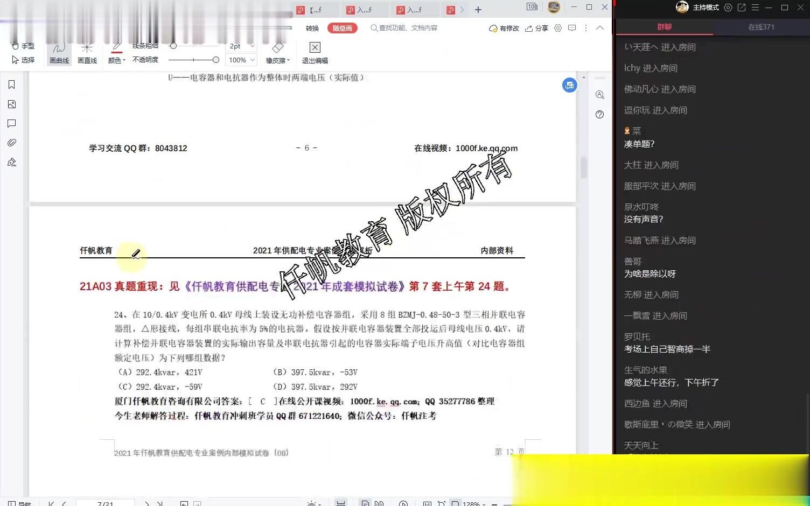Screen dimensions: 810x506
Task: Go to the last page
Action: 159,504
